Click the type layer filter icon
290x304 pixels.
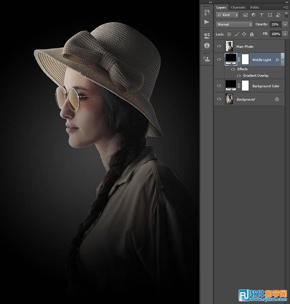(261, 15)
